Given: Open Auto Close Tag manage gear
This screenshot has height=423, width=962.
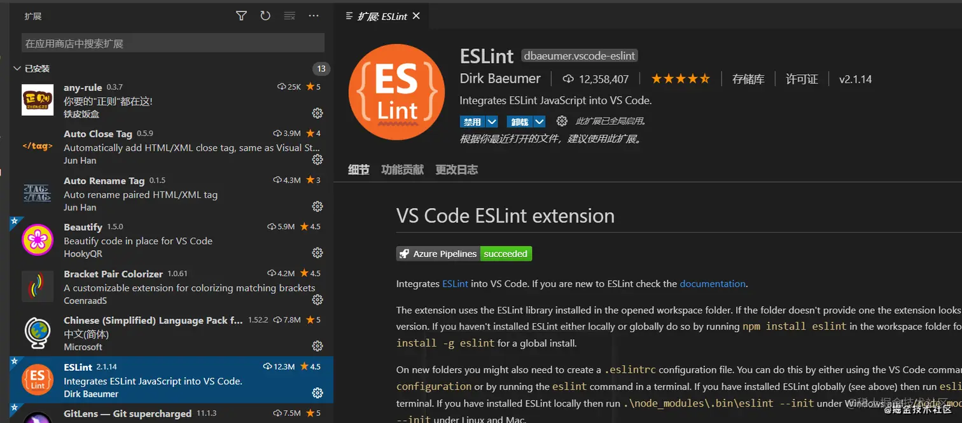Looking at the screenshot, I should click(317, 160).
